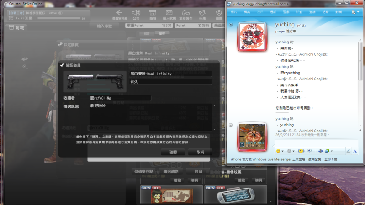
Task: Open the 相片 photos menu in Messenger
Action: pos(234,12)
